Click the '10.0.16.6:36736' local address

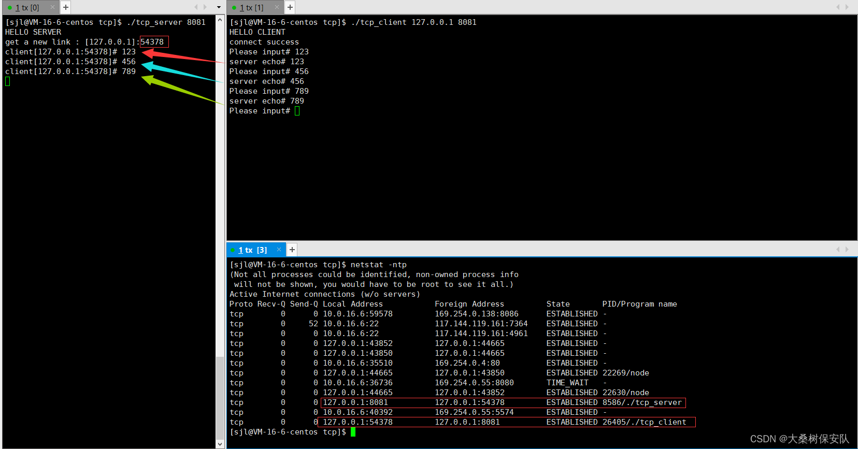click(357, 383)
